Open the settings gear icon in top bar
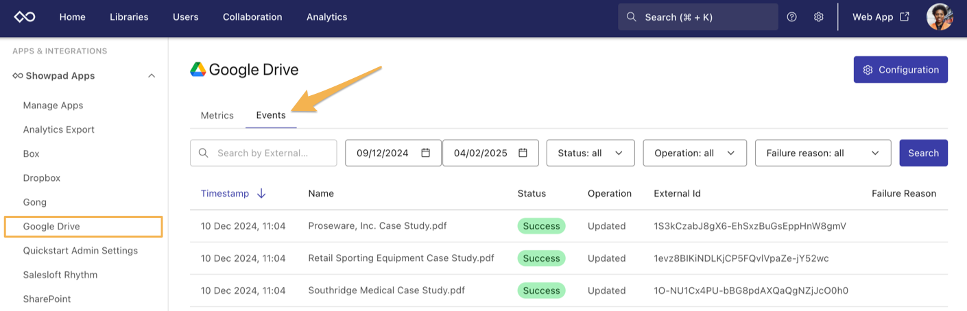This screenshot has height=311, width=967. tap(818, 17)
